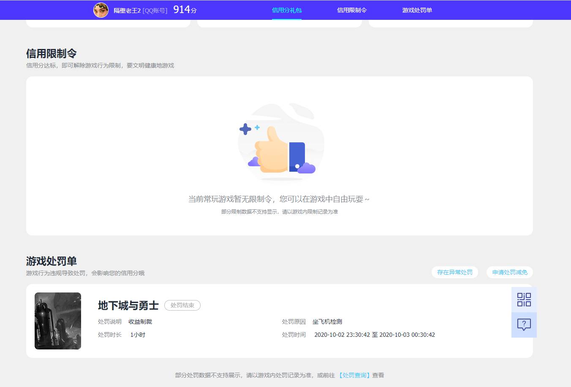Open the QR code share panel

(x=524, y=299)
